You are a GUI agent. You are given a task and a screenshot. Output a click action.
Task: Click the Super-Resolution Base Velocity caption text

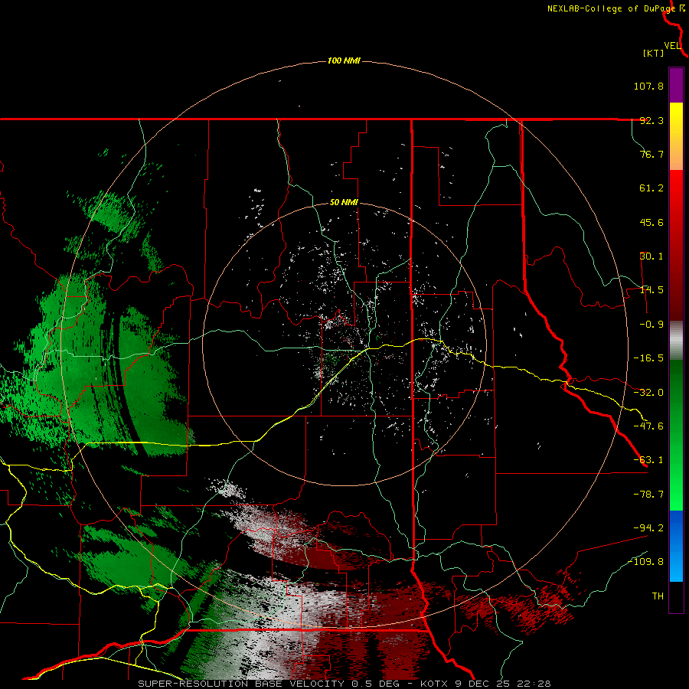[344, 684]
